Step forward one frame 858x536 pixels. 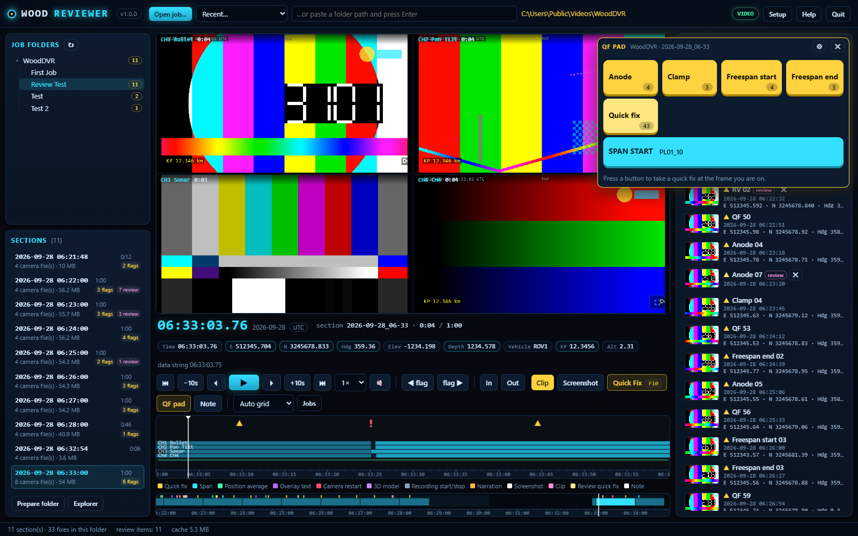point(271,383)
